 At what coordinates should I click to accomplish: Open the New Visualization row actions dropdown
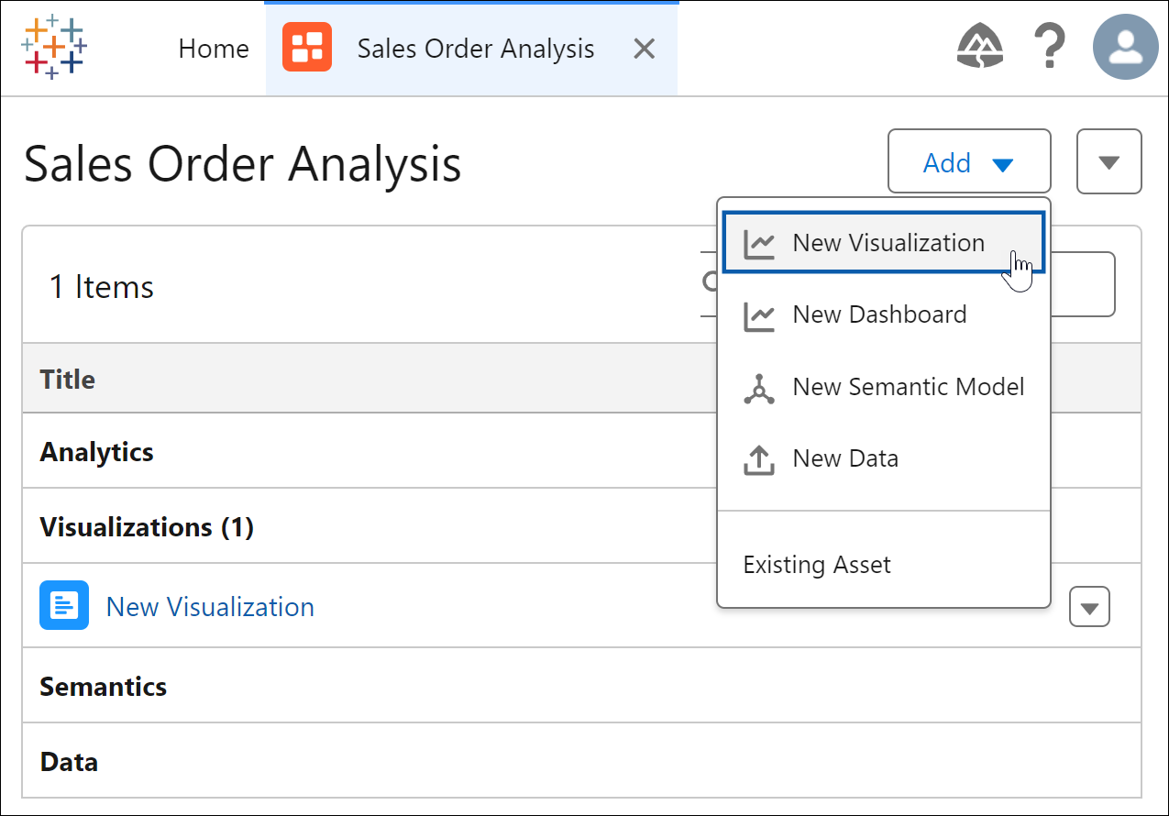coord(1089,605)
